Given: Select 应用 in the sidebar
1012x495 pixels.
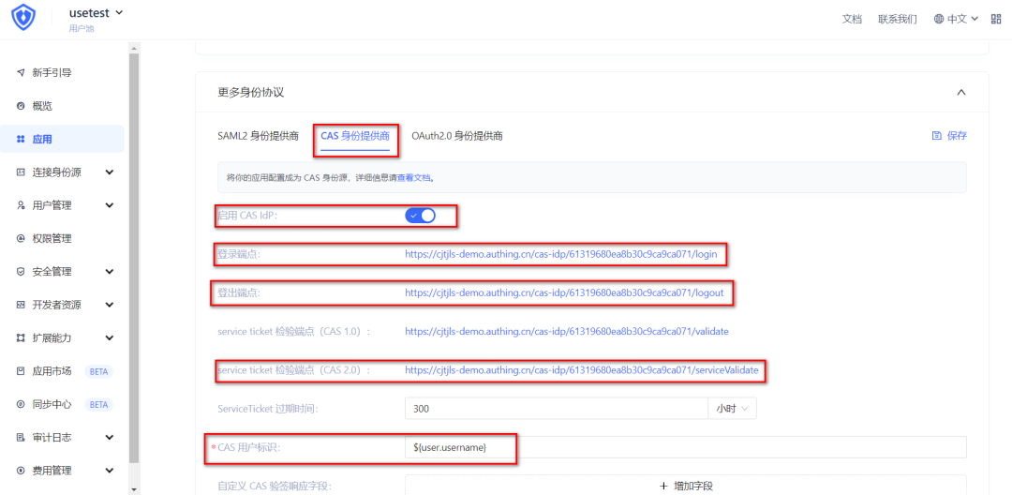Looking at the screenshot, I should [62, 139].
